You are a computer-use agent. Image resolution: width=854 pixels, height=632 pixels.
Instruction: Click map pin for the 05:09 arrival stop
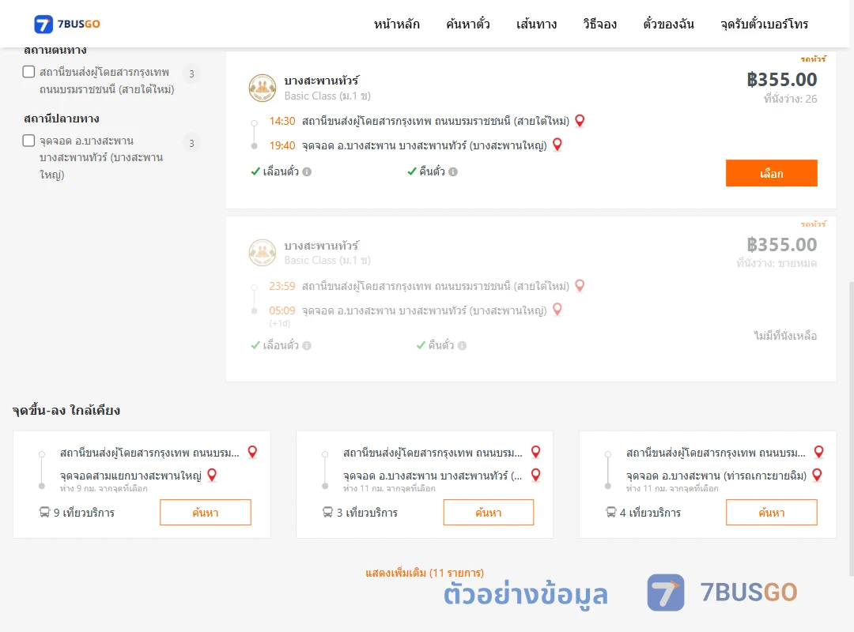(557, 310)
